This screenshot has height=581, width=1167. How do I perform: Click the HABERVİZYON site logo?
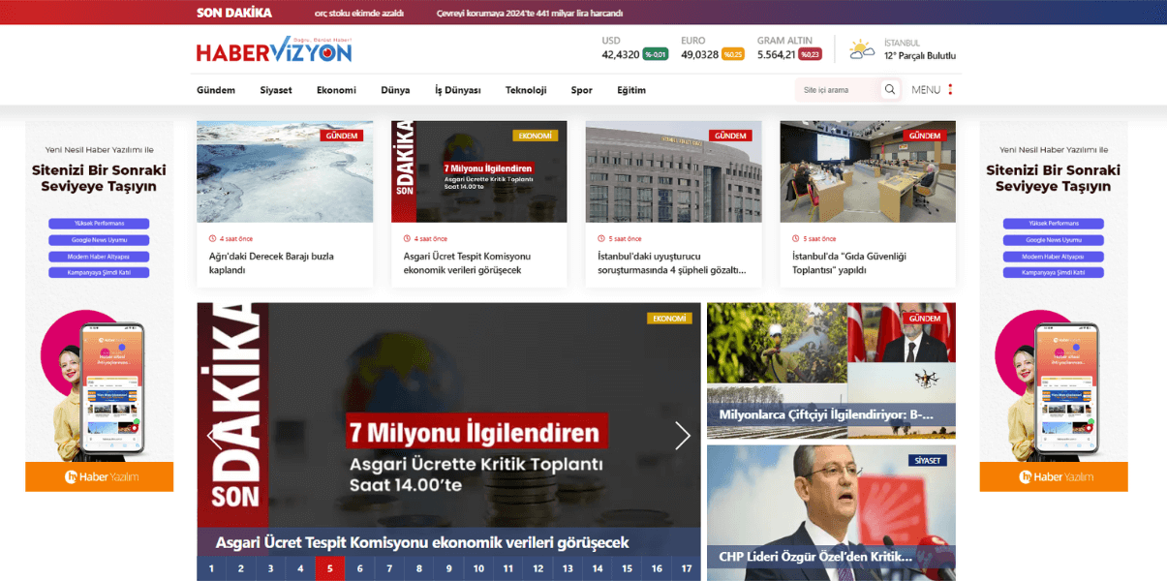274,49
